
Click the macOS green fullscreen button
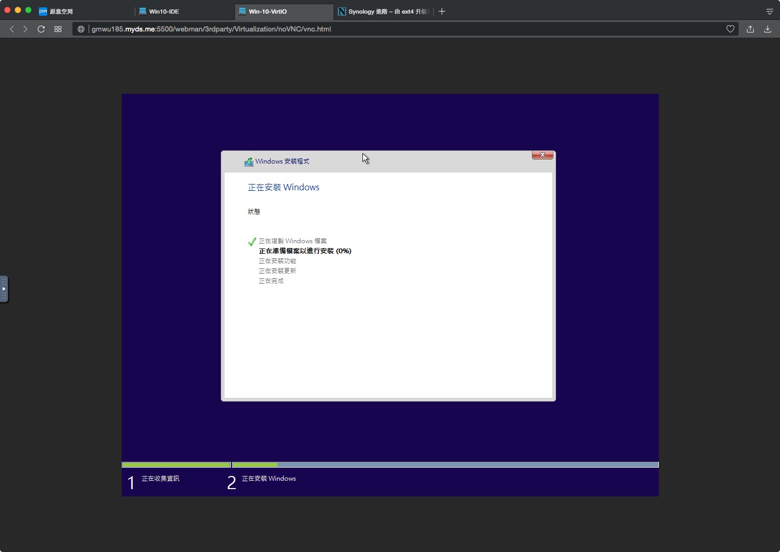tap(28, 10)
